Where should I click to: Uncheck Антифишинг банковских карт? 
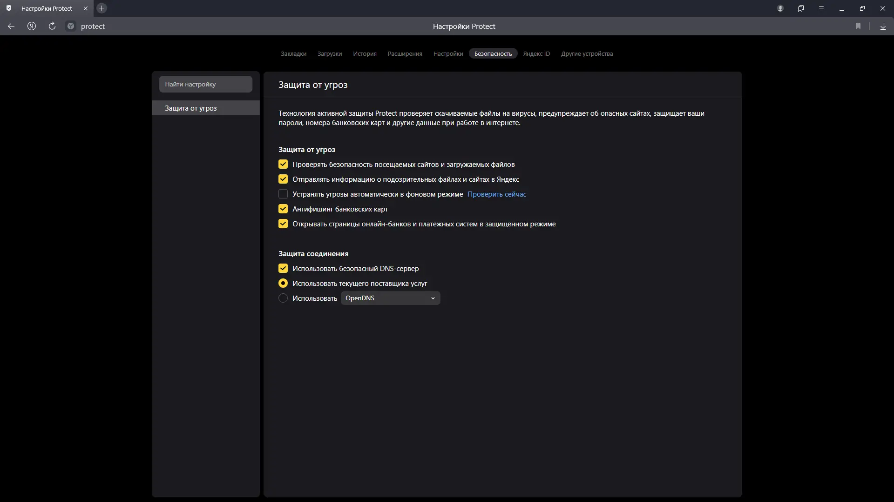pos(283,209)
